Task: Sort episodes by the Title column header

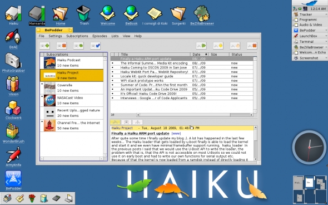Action: point(155,55)
